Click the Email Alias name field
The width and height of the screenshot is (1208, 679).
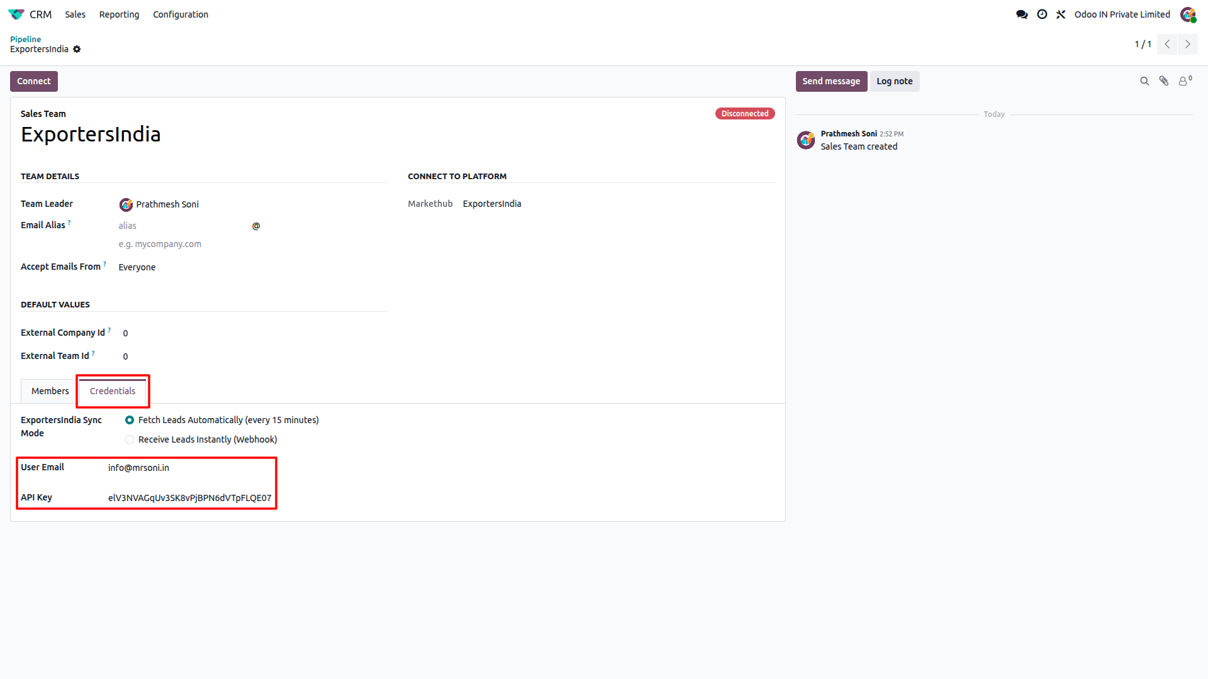pos(182,226)
